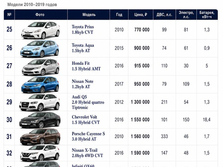Select the year 2017 in Nissan Note row
This screenshot has height=167, width=223.
tap(119, 84)
